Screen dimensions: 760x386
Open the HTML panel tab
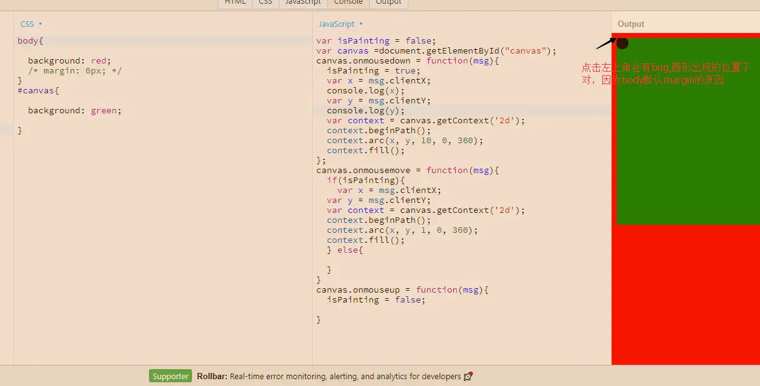pyautogui.click(x=235, y=3)
